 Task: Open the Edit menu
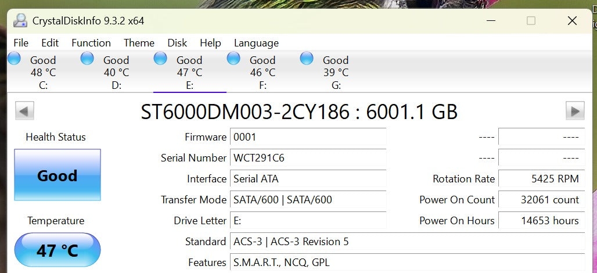coord(50,43)
